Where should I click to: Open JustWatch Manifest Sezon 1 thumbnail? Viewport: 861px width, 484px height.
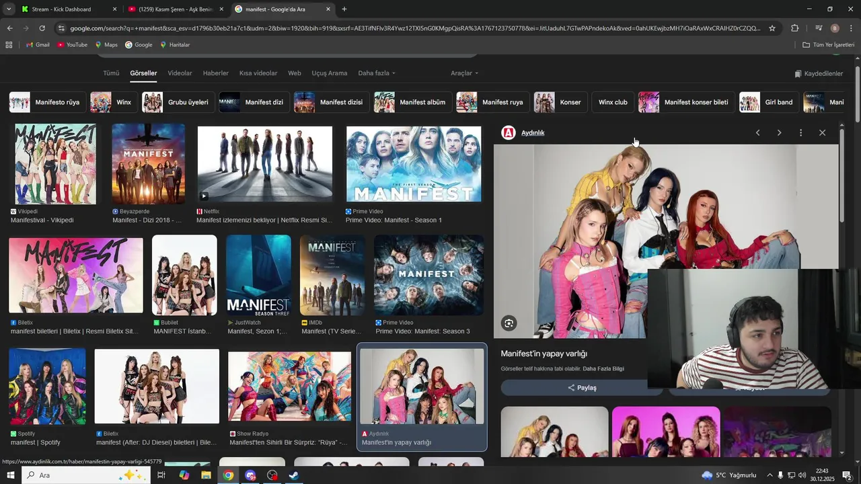point(258,275)
